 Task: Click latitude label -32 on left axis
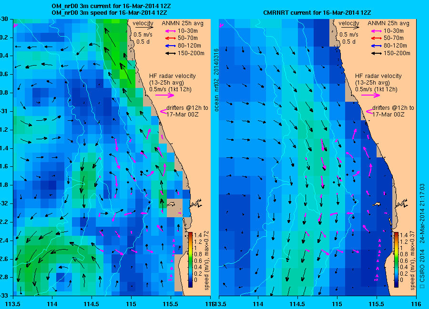click(4, 203)
